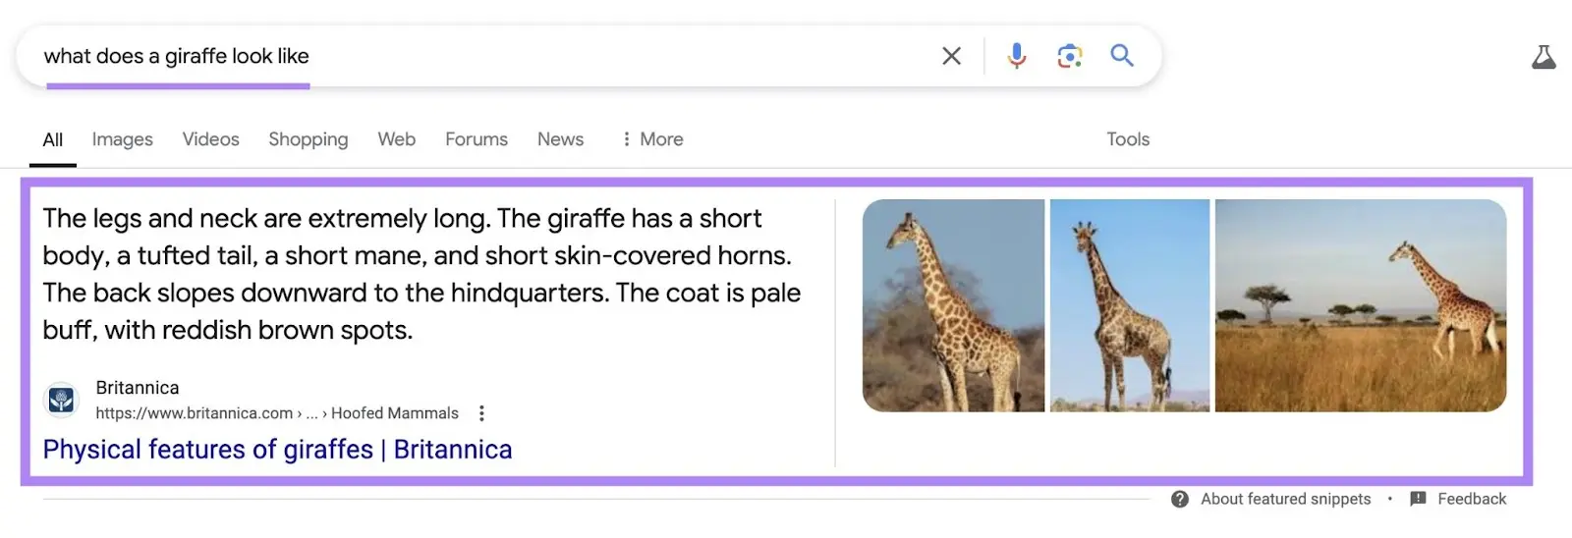The image size is (1572, 538).
Task: Expand the More search filters menu
Action: click(653, 139)
